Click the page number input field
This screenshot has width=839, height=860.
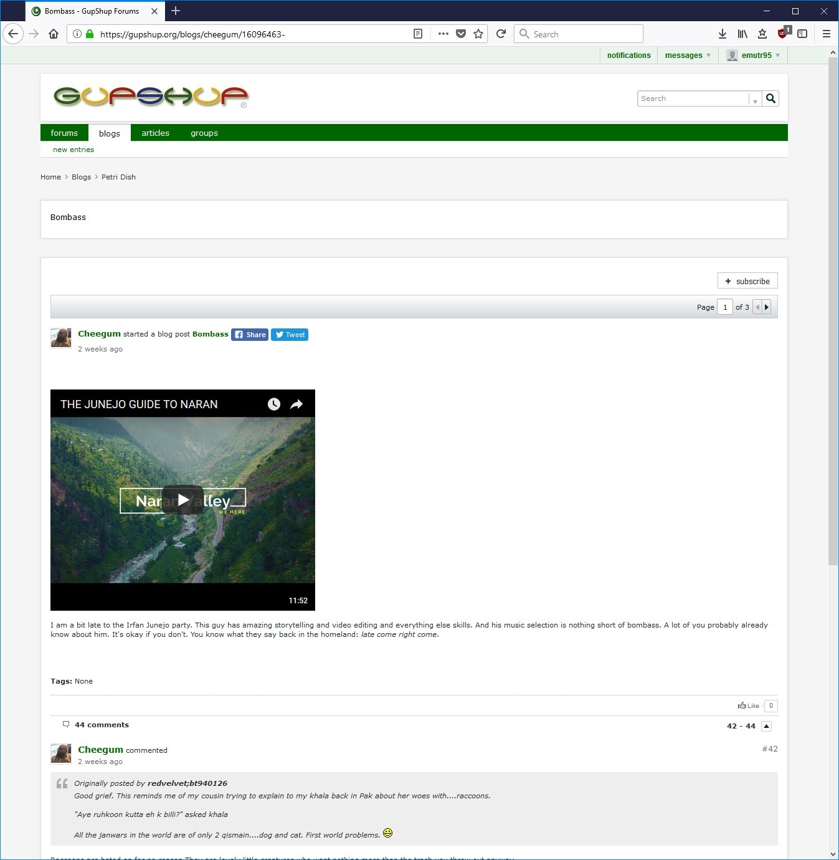[725, 307]
